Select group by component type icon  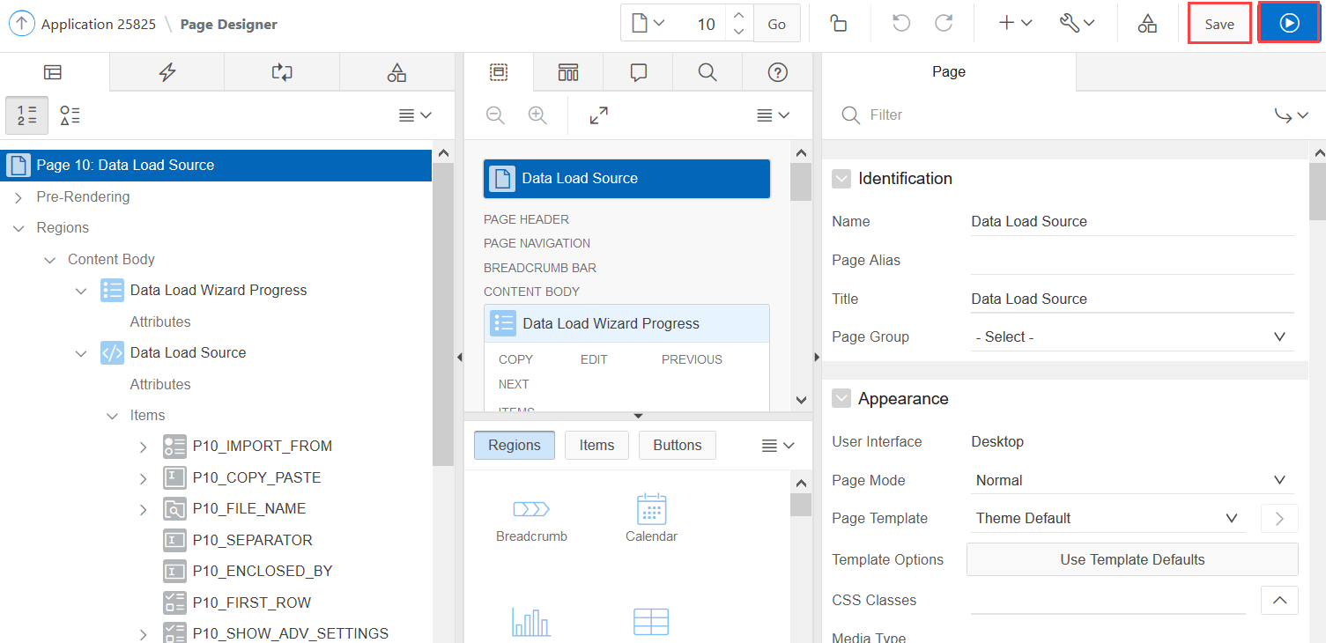pyautogui.click(x=70, y=115)
